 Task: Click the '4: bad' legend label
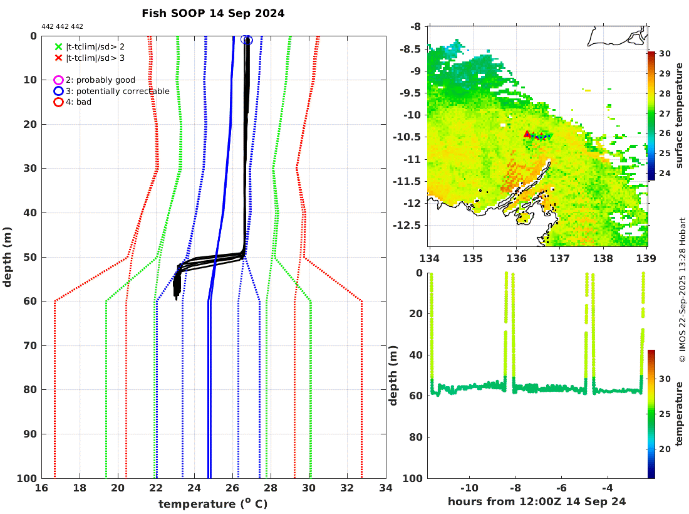[x=79, y=102]
